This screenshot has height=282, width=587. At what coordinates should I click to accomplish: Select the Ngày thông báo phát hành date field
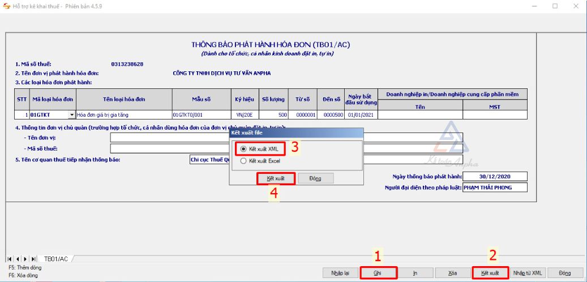495,176
